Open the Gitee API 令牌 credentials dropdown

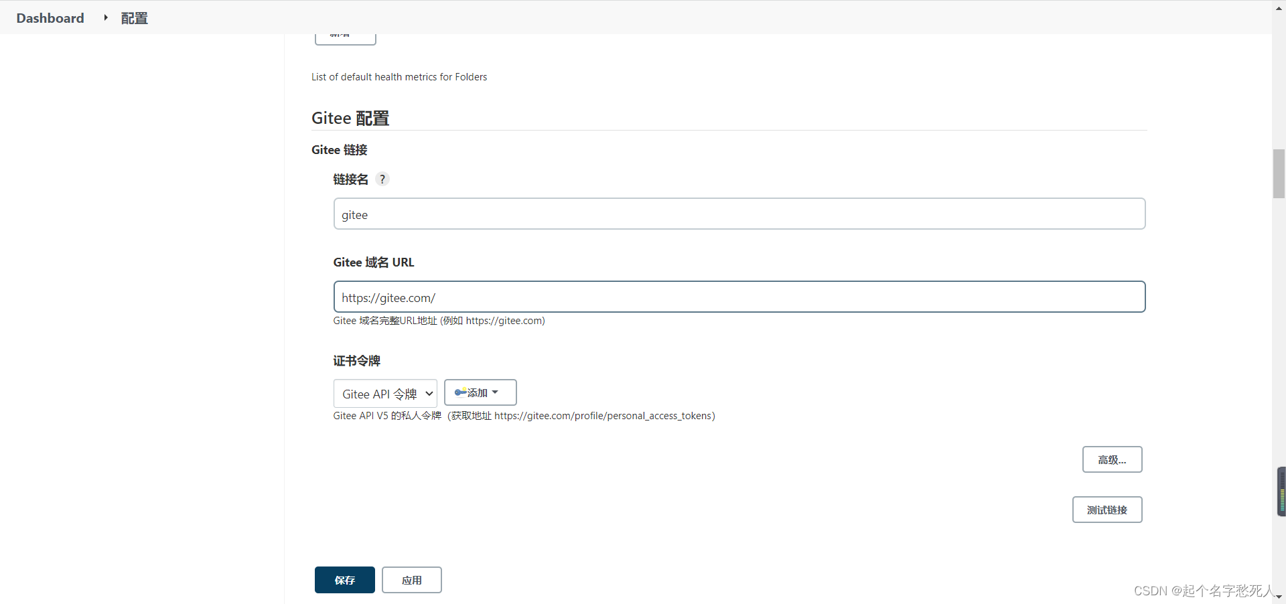pyautogui.click(x=385, y=393)
